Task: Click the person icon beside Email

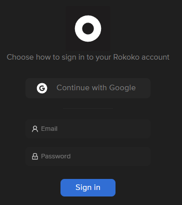Action: [x=35, y=129]
